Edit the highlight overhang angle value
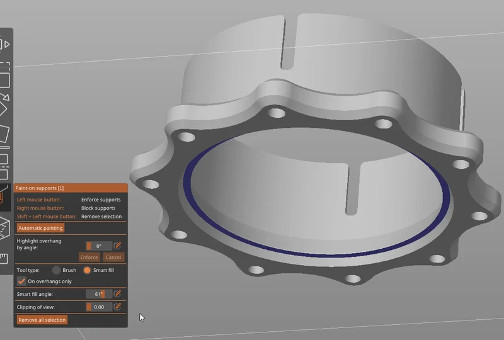 [x=117, y=246]
